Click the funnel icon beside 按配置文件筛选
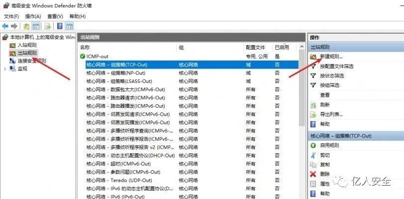 click(x=313, y=66)
